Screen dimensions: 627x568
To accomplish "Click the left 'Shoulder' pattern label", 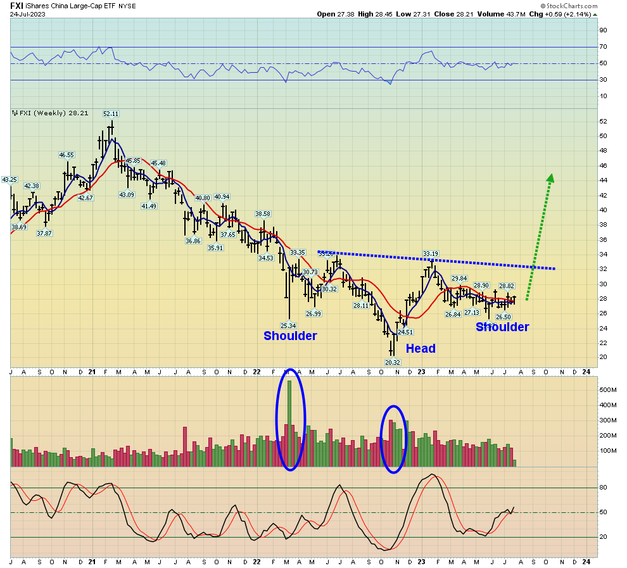I will [290, 336].
